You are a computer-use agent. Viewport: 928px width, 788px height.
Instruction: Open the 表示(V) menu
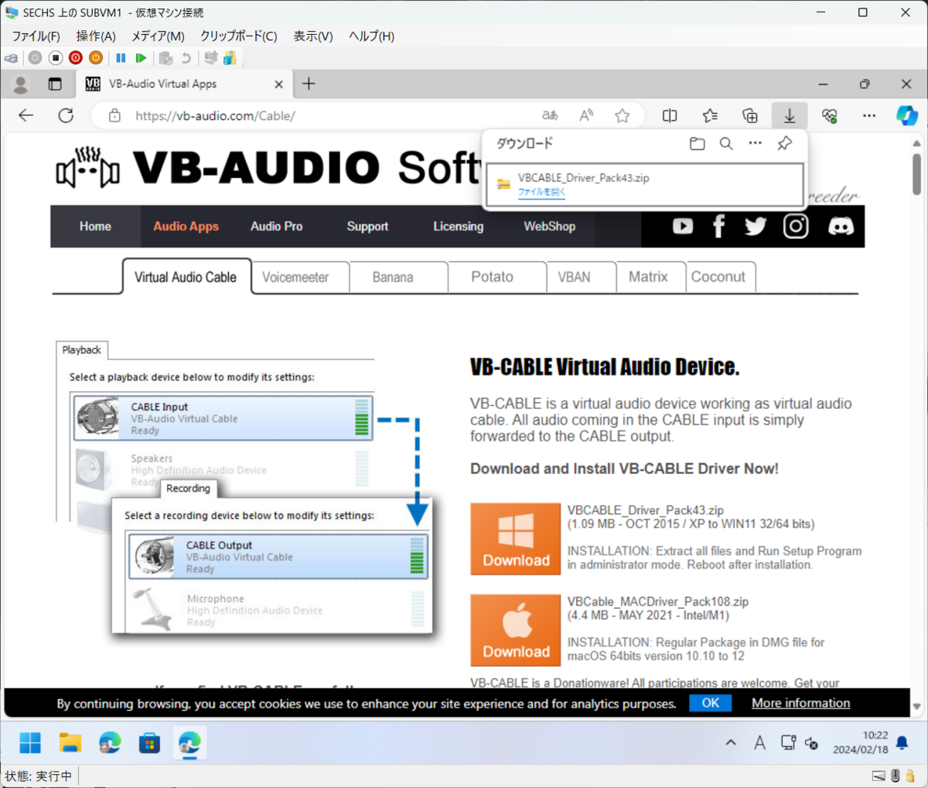pos(312,36)
